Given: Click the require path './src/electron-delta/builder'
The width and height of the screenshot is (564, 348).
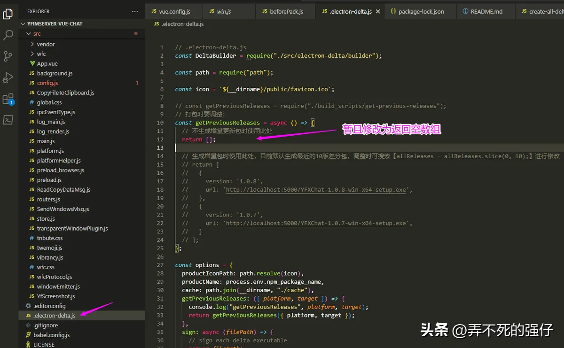Looking at the screenshot, I should [324, 55].
